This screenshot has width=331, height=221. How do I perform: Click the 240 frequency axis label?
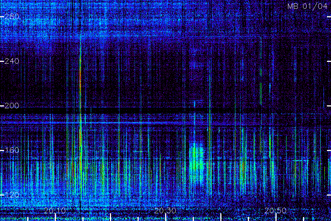point(12,62)
